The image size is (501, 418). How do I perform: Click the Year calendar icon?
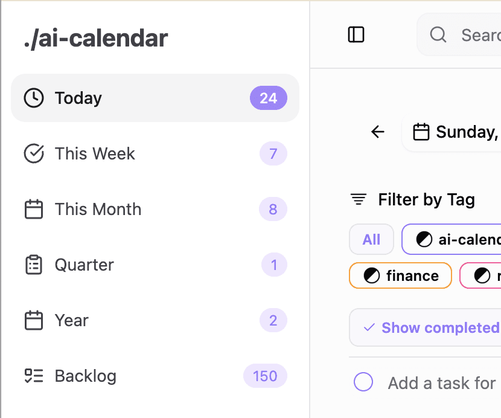click(x=34, y=321)
